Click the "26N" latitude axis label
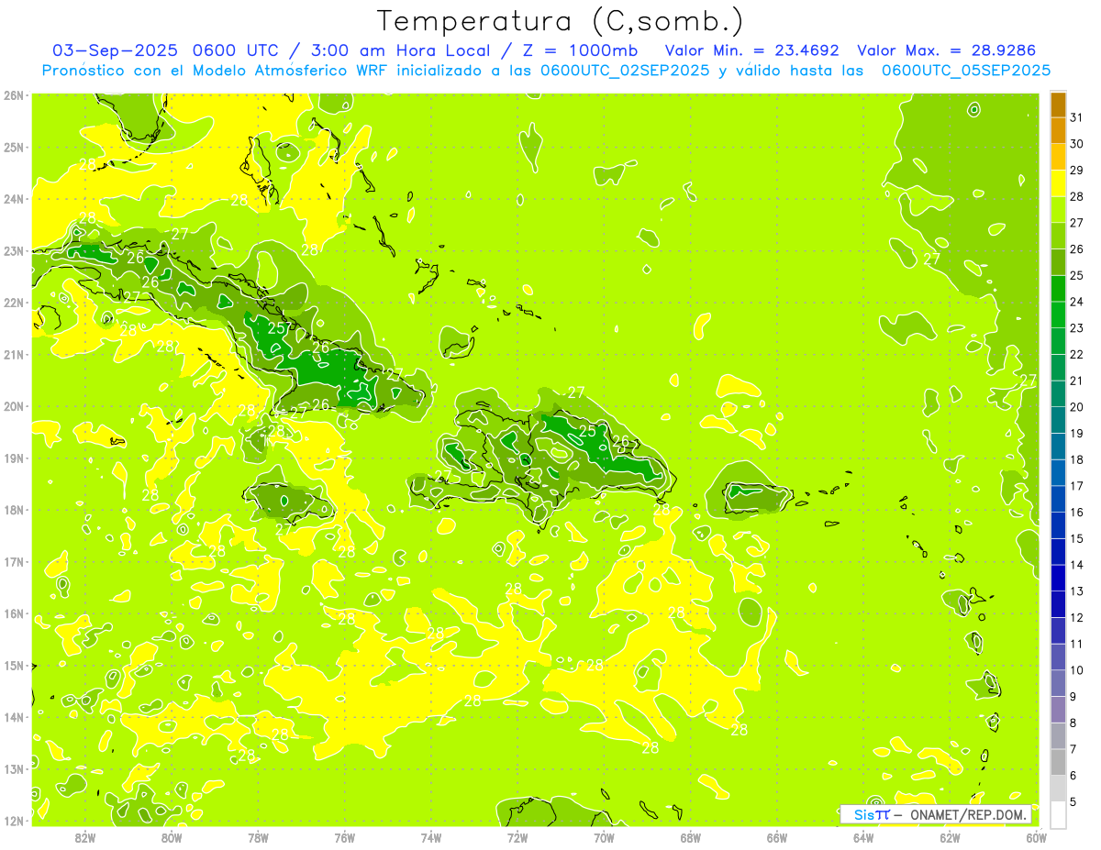The height and width of the screenshot is (850, 1101). [14, 95]
